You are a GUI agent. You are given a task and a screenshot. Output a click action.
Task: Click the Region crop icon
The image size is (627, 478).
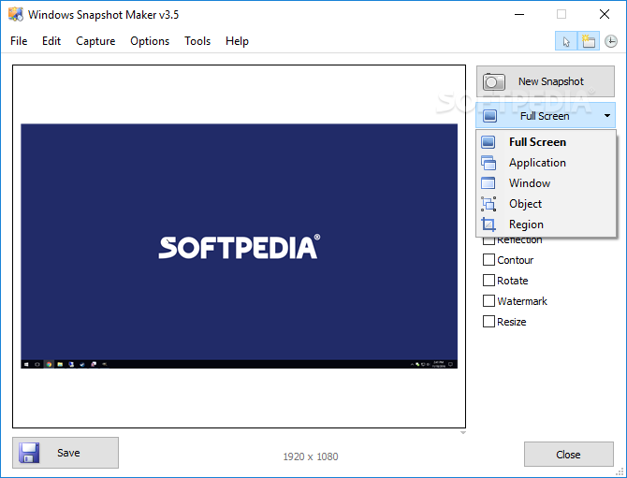coord(488,225)
